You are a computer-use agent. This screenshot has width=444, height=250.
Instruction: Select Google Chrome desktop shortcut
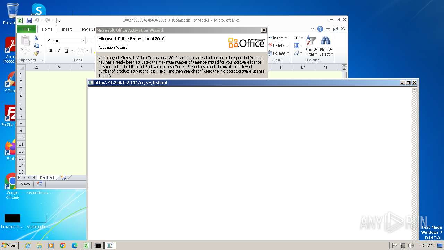(12, 186)
